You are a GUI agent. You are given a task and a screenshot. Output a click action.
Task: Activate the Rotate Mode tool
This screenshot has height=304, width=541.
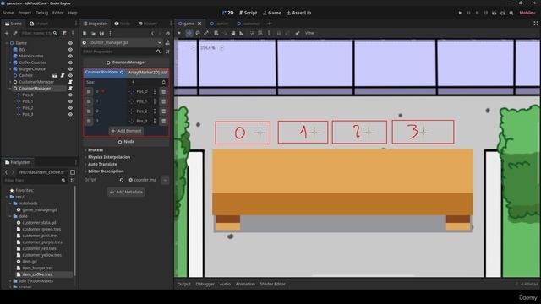(x=198, y=33)
